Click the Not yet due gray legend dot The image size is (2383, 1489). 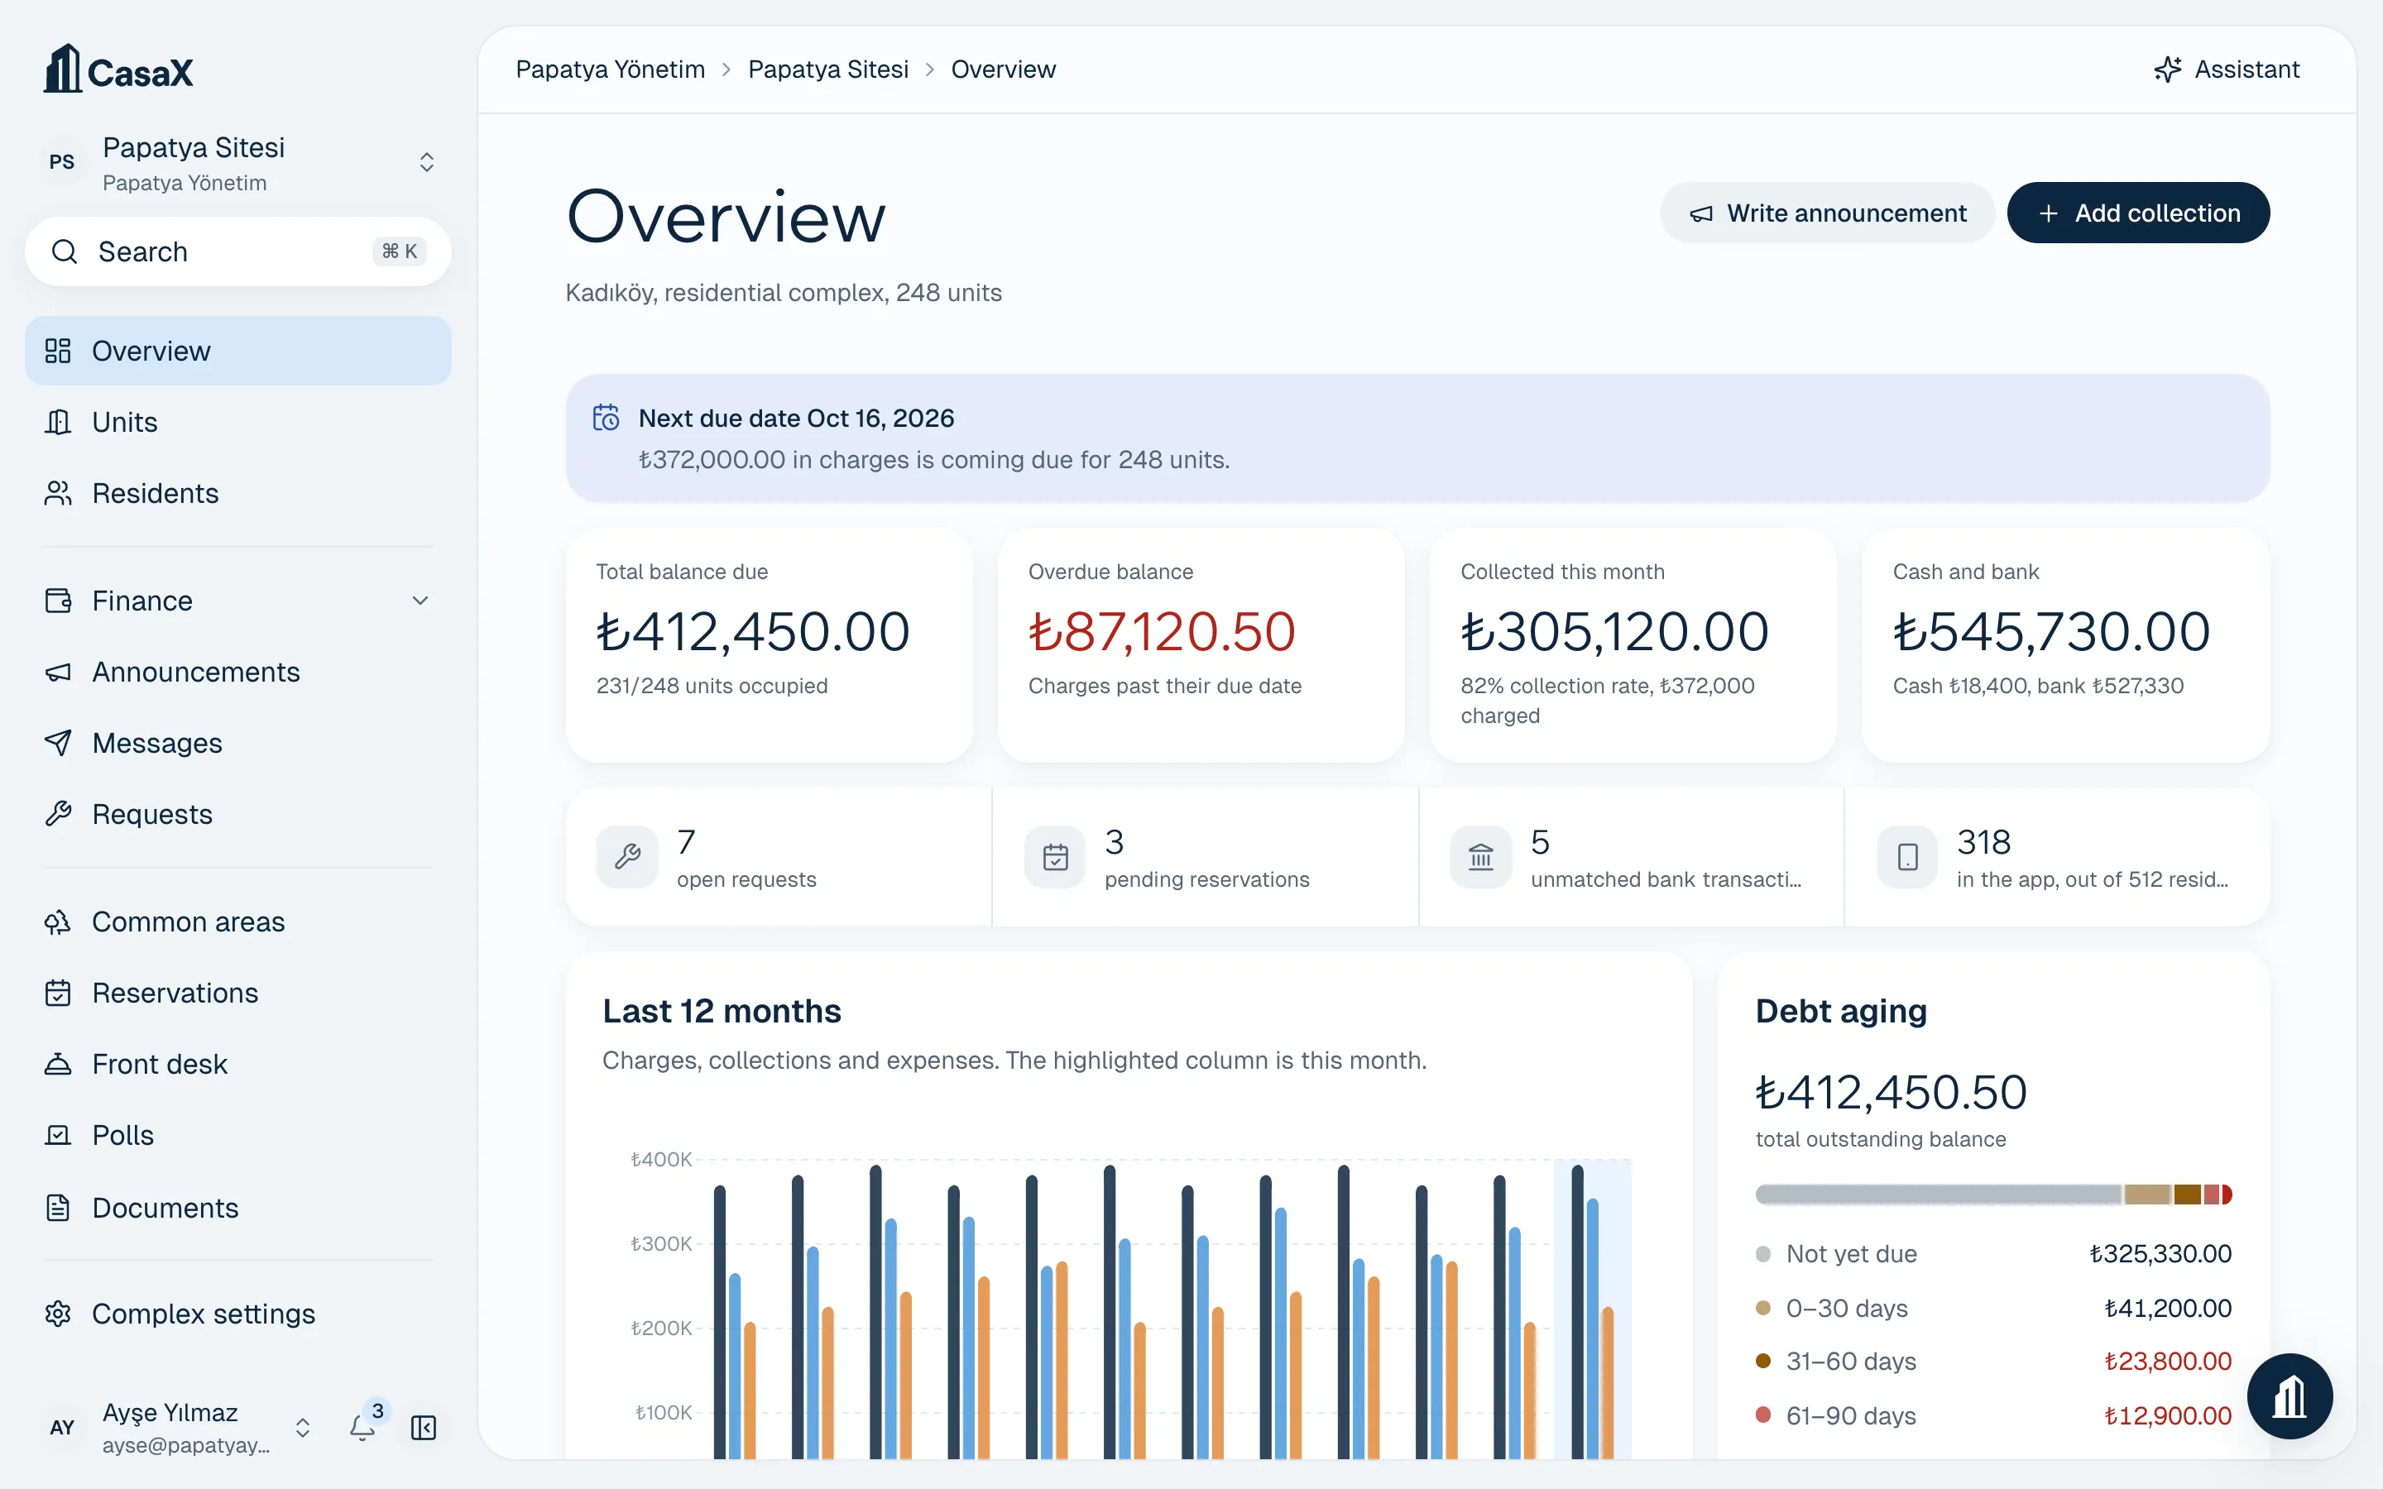(x=1763, y=1253)
